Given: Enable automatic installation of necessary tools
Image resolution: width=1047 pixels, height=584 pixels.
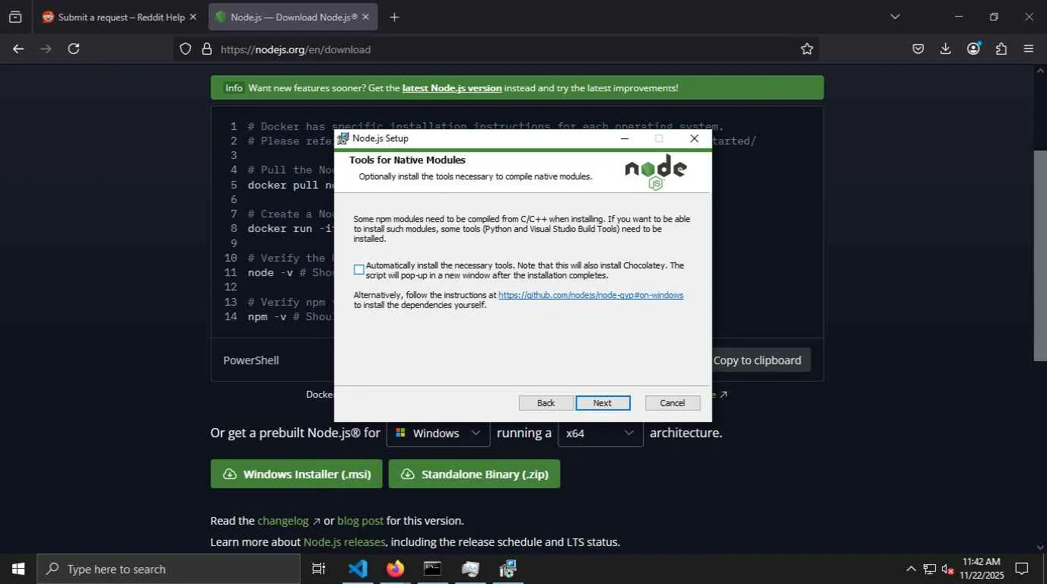Looking at the screenshot, I should click(359, 270).
